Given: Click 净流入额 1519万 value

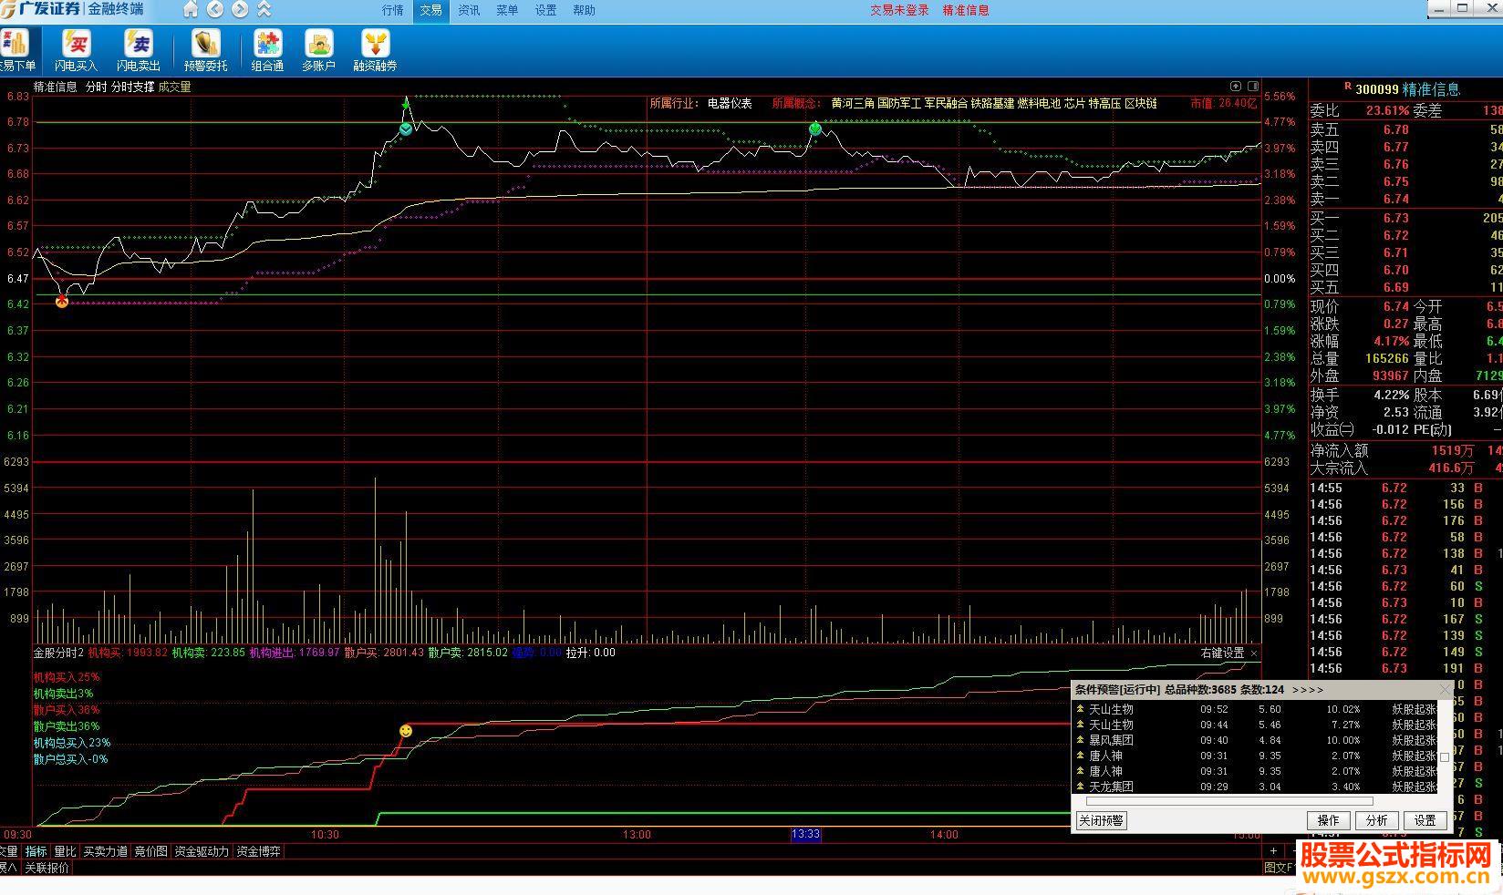Looking at the screenshot, I should (1452, 450).
